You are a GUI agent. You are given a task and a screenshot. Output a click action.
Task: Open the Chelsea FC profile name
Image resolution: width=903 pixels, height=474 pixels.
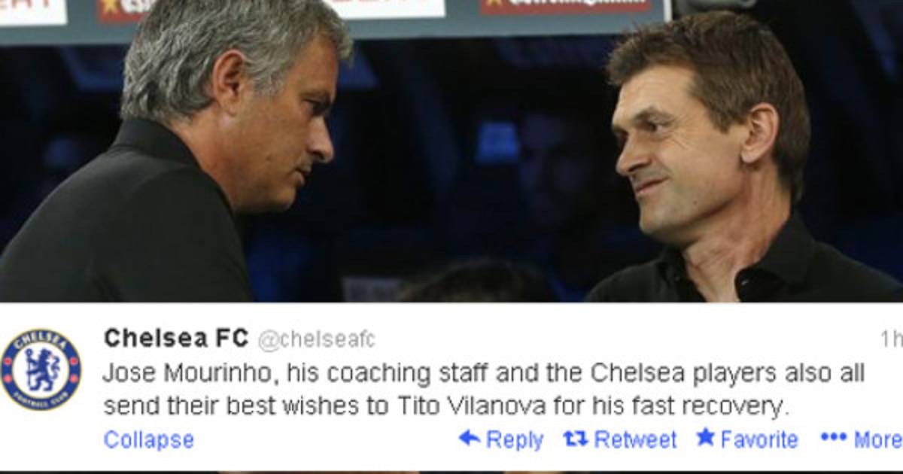click(x=175, y=339)
